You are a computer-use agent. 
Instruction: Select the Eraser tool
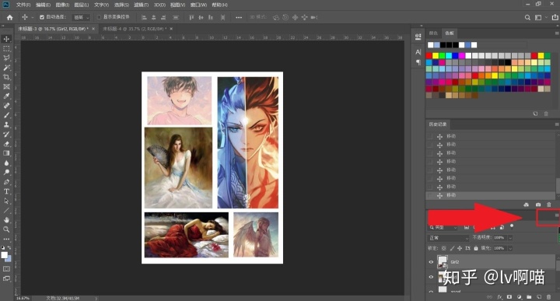point(6,144)
